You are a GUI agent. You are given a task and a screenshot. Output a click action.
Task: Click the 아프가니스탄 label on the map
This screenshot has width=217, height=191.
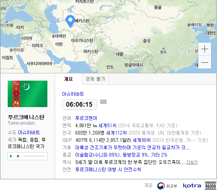point(82,40)
